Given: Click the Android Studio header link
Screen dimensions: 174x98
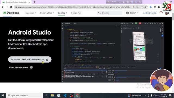Looking at the screenshot, I should point(150,13).
